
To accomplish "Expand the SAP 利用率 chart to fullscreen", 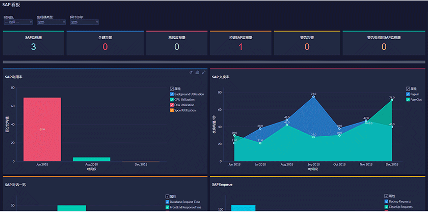I will click(204, 72).
